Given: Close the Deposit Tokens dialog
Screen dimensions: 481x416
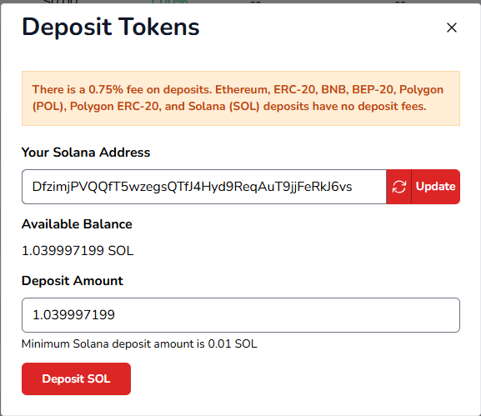Looking at the screenshot, I should pos(452,28).
